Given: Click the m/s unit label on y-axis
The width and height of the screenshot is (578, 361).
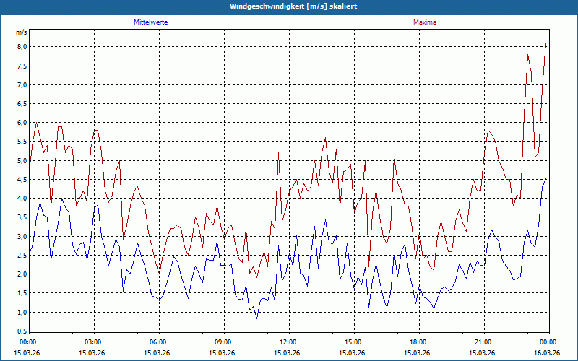Looking at the screenshot, I should (22, 32).
